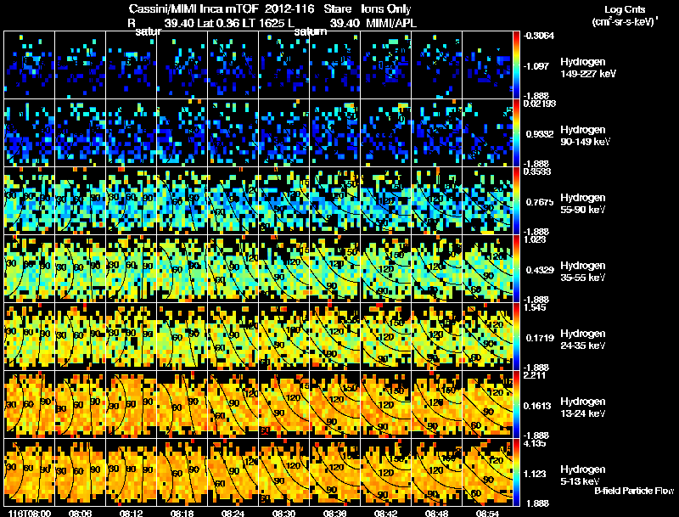Click the 55-90 keV panel at 08:48
This screenshot has width=679, height=517.
(x=436, y=201)
